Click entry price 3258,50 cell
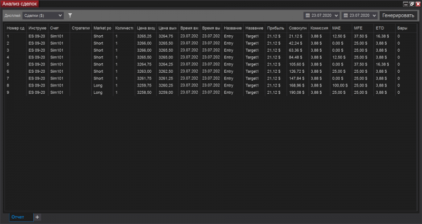This screenshot has width=422, height=224. pyautogui.click(x=146, y=92)
